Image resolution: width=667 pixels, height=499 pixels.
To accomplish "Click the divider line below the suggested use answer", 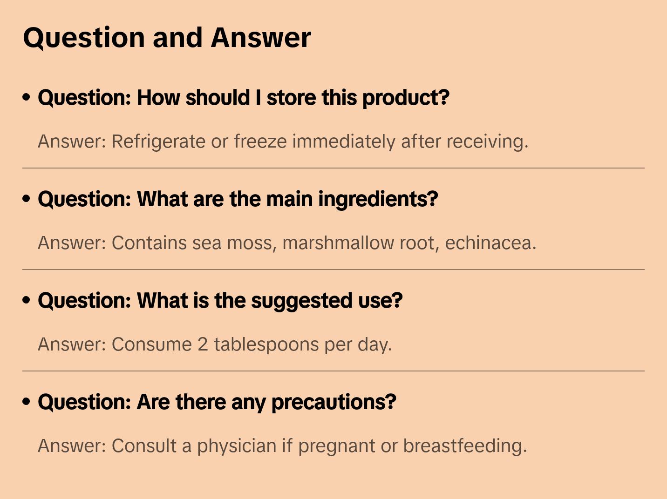I will (x=333, y=371).
